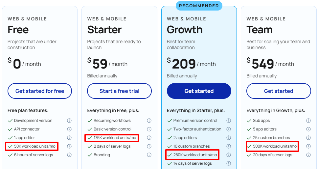Show info for 25 custom branches
Image resolution: width=318 pixels, height=169 pixels.
pyautogui.click(x=308, y=138)
